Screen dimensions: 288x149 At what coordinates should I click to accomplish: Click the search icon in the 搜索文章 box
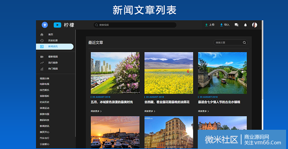pyautogui.click(x=244, y=43)
